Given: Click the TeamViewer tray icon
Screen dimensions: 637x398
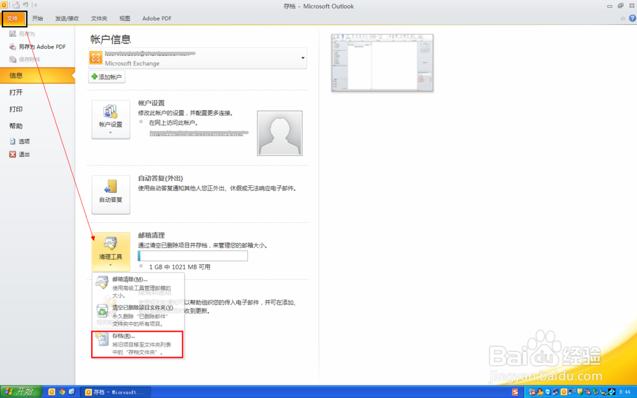Looking at the screenshot, I should [x=548, y=392].
